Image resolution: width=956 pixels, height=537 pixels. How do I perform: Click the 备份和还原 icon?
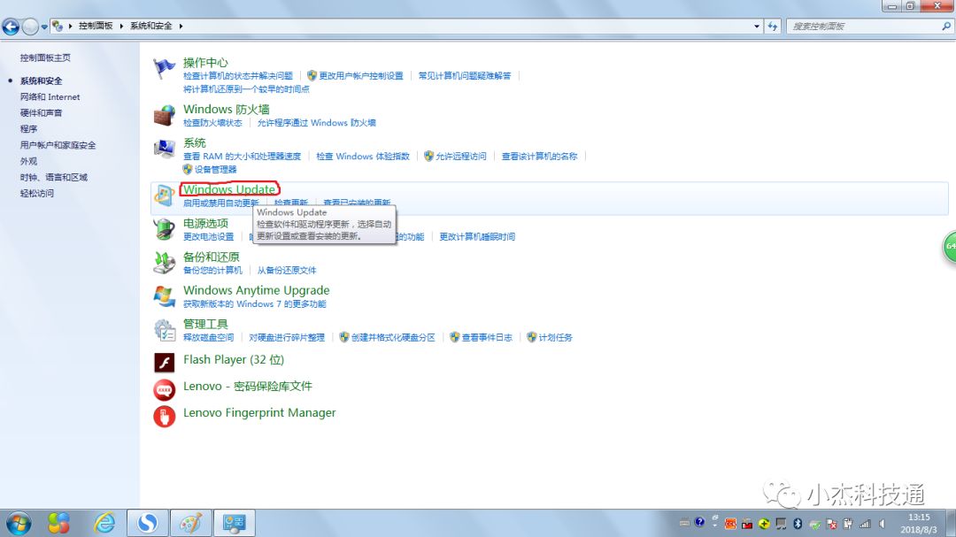(x=164, y=263)
